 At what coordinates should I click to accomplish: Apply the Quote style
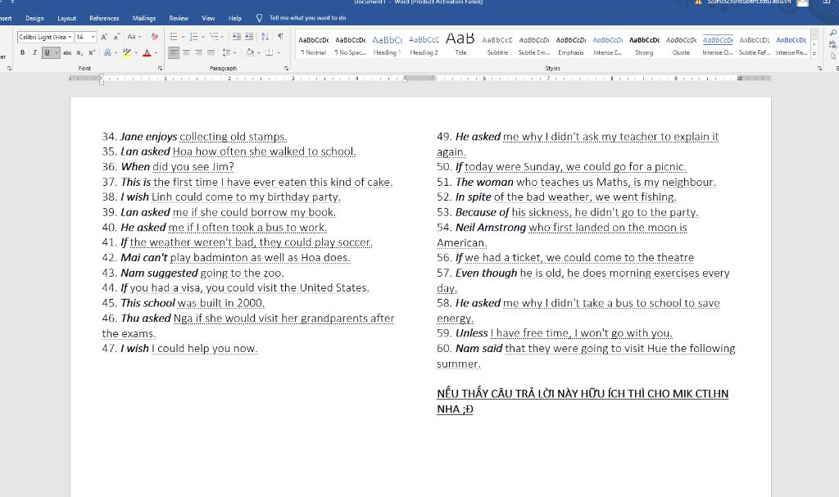[x=681, y=45]
